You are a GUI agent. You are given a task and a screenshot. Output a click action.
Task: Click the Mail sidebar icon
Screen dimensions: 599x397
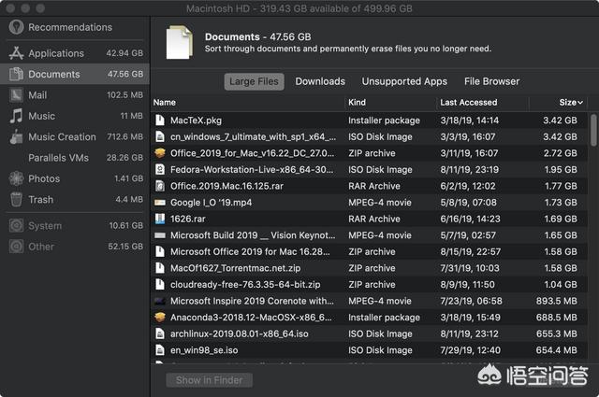pyautogui.click(x=17, y=95)
